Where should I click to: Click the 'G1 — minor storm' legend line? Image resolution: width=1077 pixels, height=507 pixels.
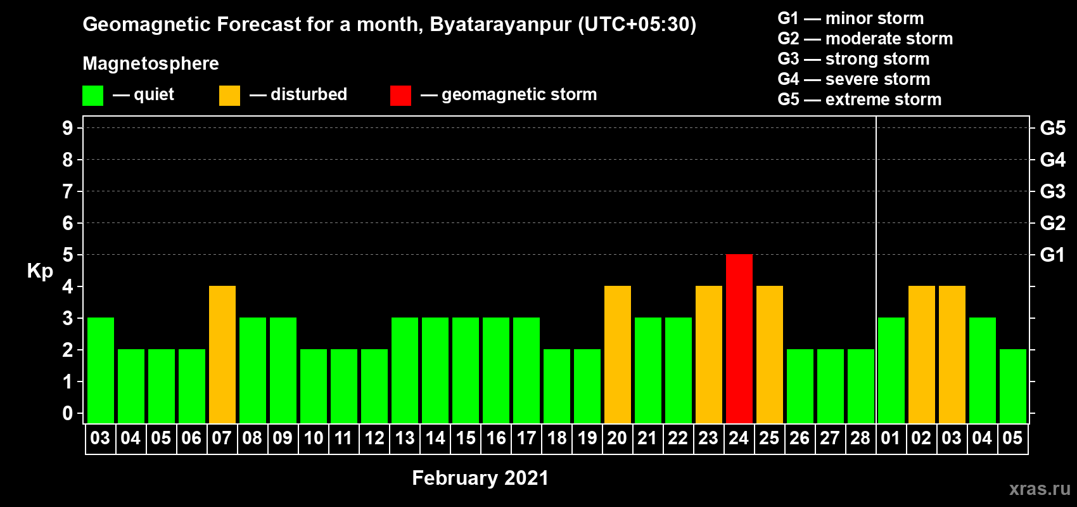851,18
